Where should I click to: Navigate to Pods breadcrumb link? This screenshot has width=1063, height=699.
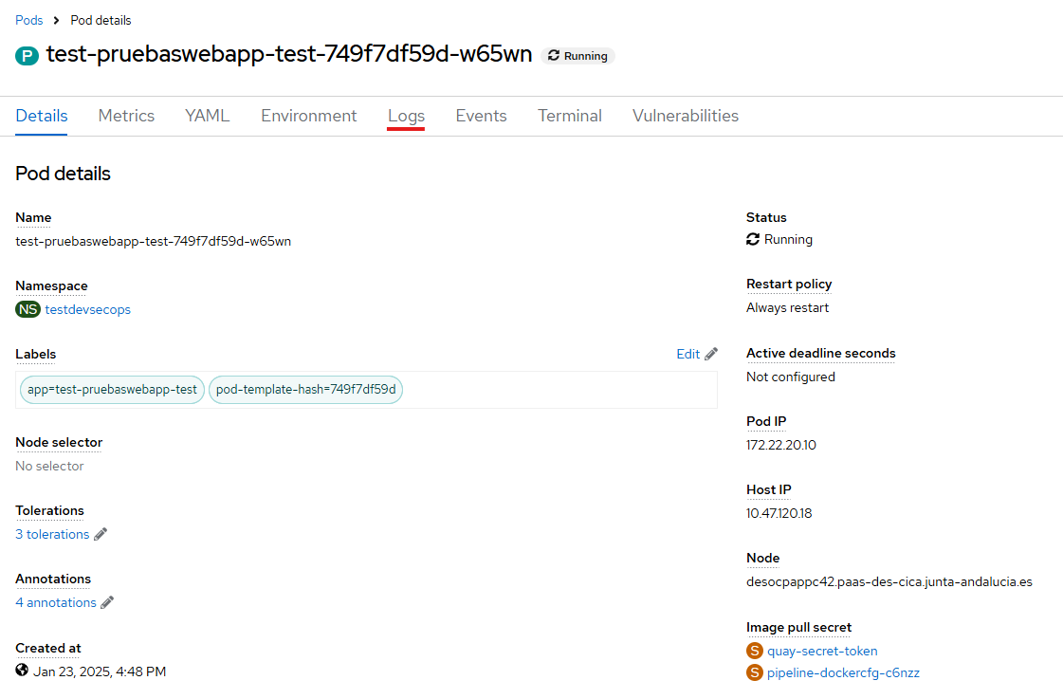(29, 20)
